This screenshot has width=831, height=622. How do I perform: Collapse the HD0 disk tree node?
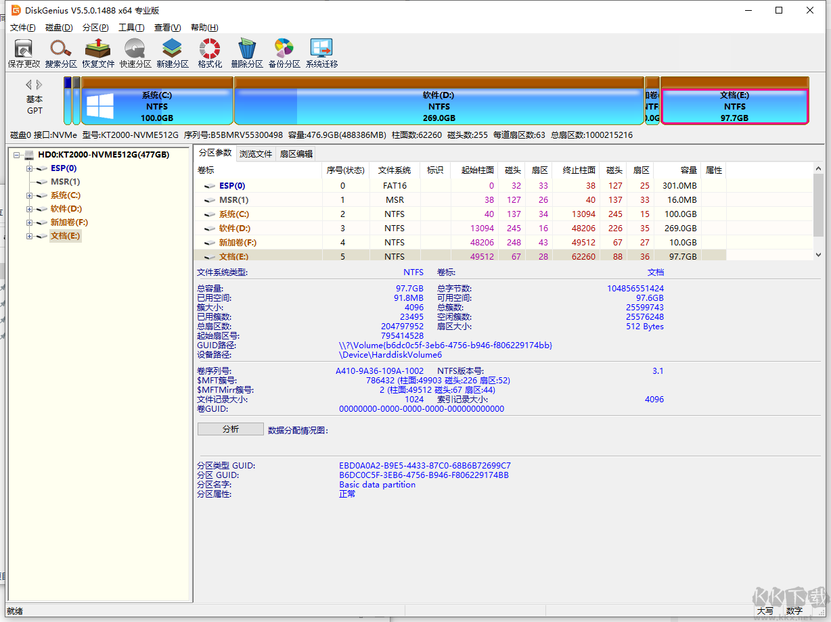(x=17, y=155)
